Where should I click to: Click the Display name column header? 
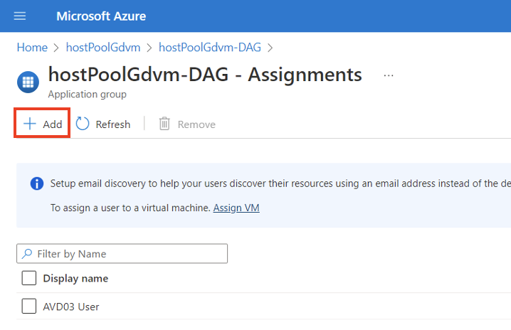[75, 278]
